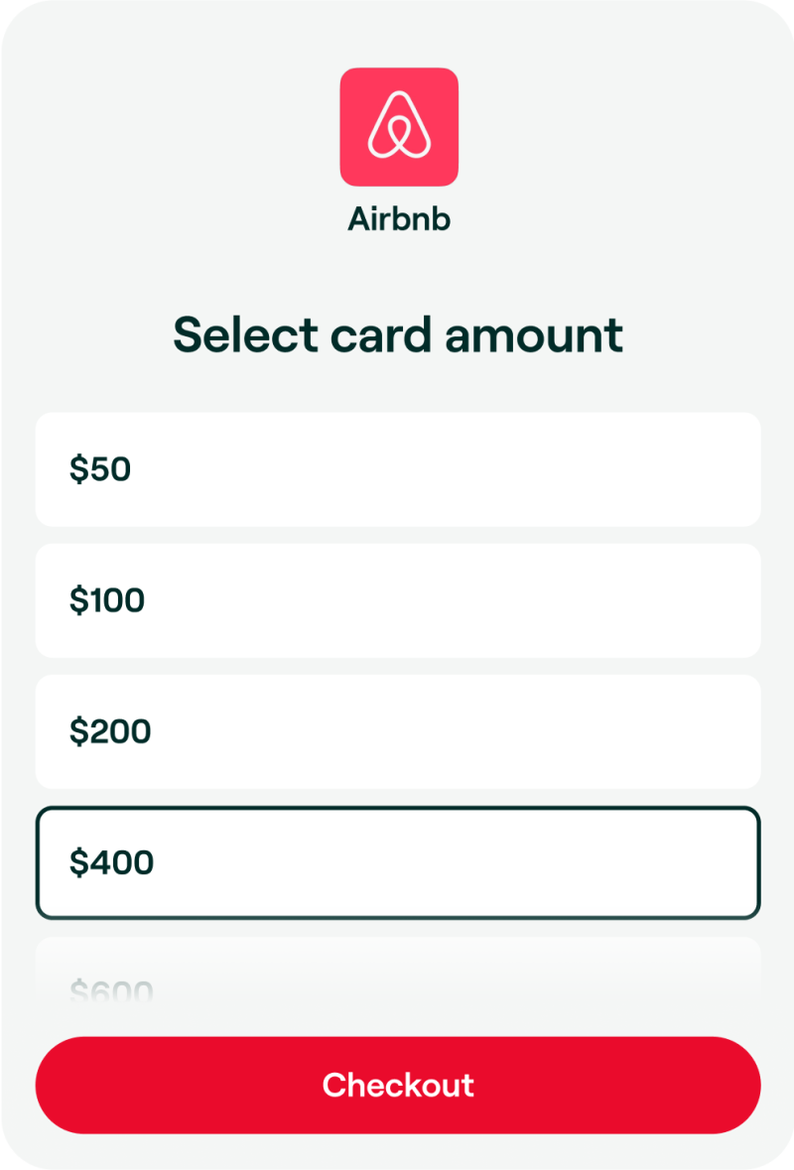Tap the faded $600 label text
Viewport: 794px width, 1170px height.
point(111,989)
